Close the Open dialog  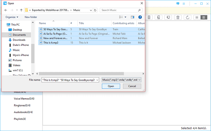click(x=142, y=3)
